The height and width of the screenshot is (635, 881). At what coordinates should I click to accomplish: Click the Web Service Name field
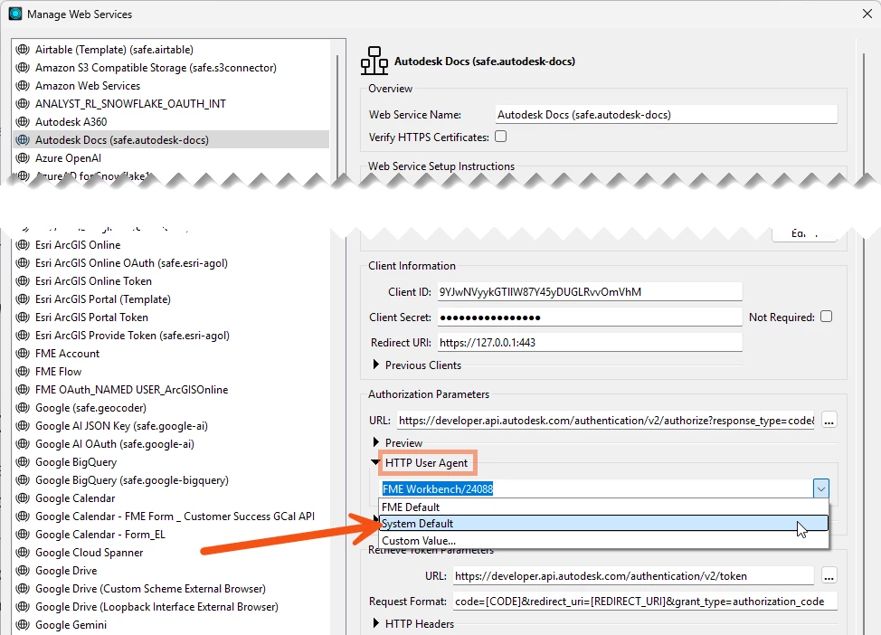pos(667,115)
